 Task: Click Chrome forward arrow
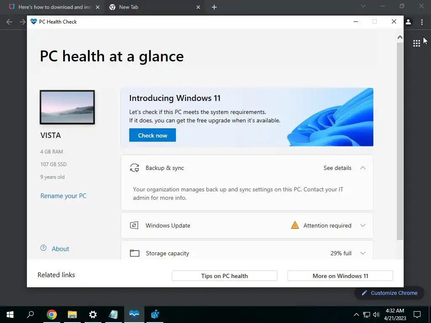(22, 22)
